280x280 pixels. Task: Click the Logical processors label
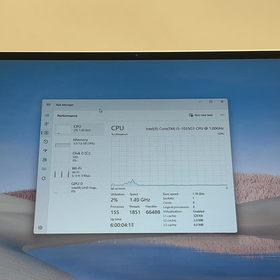[x=176, y=207]
